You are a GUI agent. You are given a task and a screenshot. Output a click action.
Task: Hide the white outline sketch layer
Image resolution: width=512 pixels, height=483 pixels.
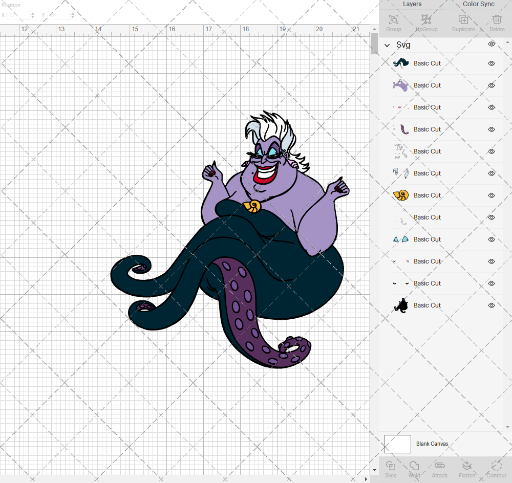pyautogui.click(x=492, y=151)
